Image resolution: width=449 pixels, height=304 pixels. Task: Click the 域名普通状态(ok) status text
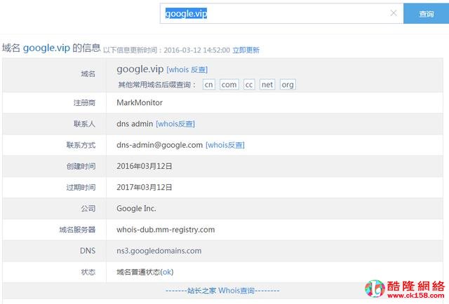coord(145,272)
